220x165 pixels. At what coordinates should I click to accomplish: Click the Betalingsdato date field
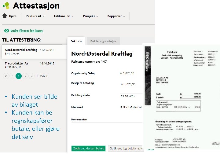click(x=131, y=96)
